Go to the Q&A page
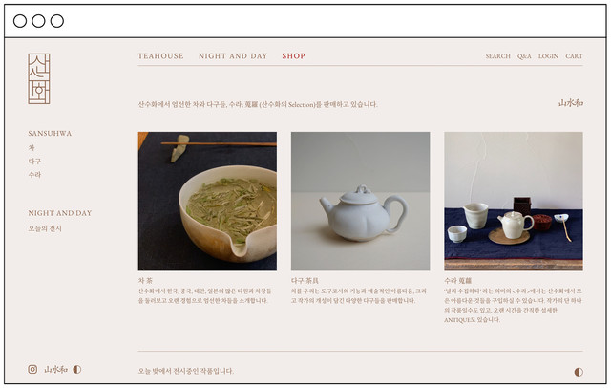Viewport: 611px width, 388px height. [524, 56]
